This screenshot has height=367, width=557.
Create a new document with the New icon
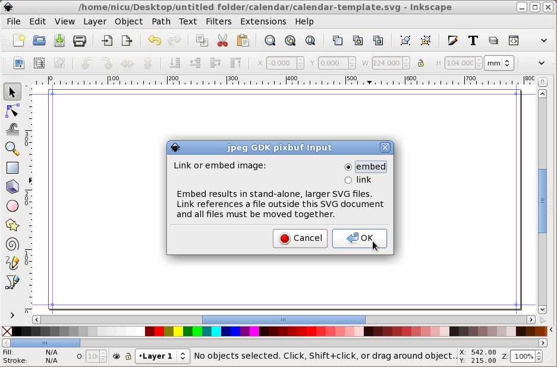tap(19, 40)
